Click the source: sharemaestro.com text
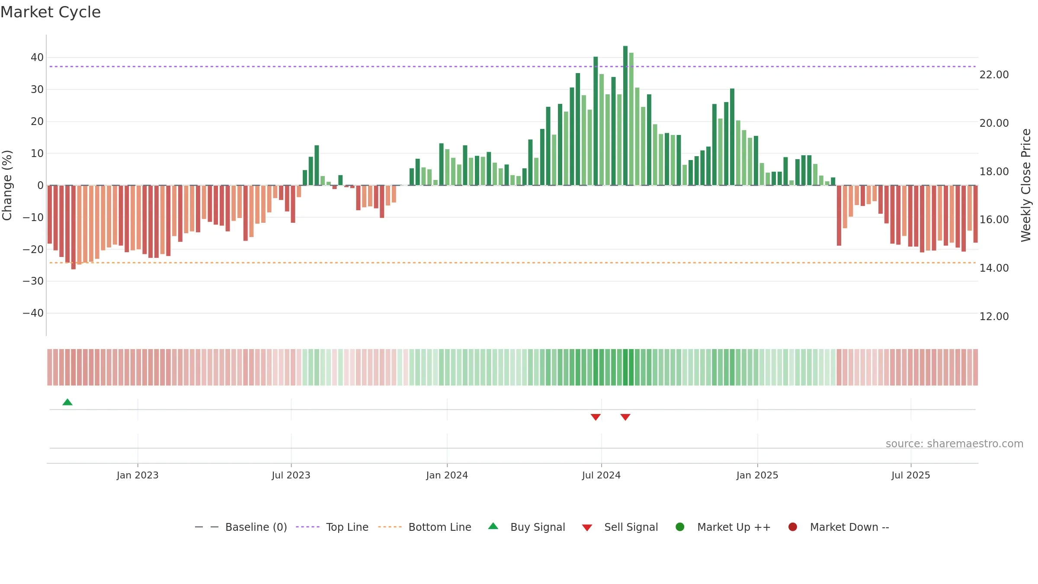The image size is (1038, 584). click(x=955, y=443)
